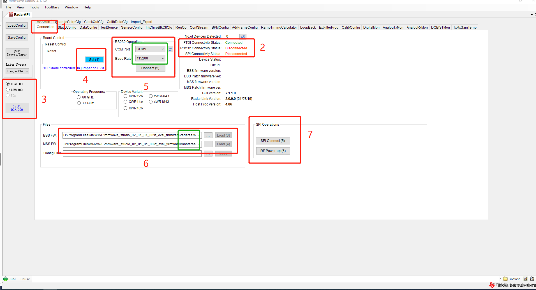Select xWR1843 device variant
Screen dimensions: 536x290
point(151,102)
